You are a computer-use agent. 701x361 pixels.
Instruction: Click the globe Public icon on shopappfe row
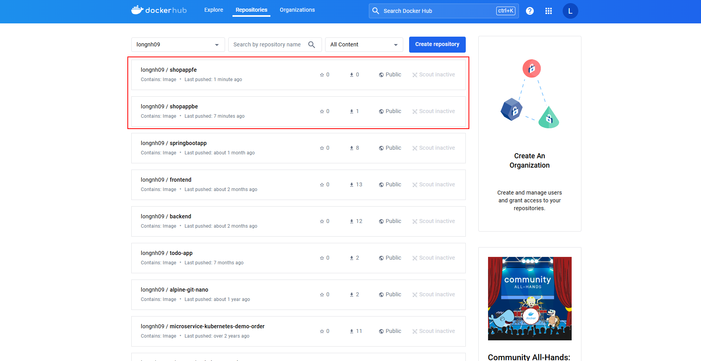(381, 75)
